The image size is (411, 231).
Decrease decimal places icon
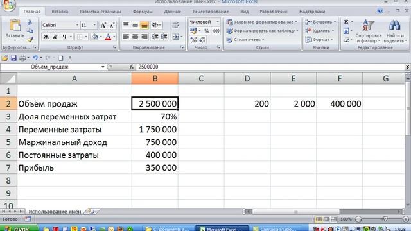[203, 40]
